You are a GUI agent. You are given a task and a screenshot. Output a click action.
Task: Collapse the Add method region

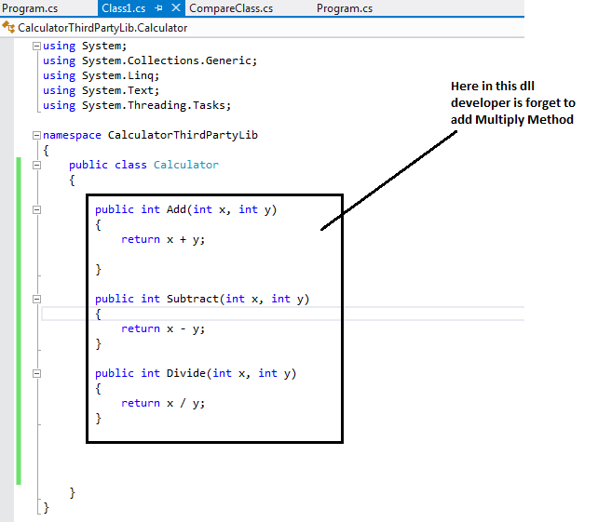pos(36,209)
